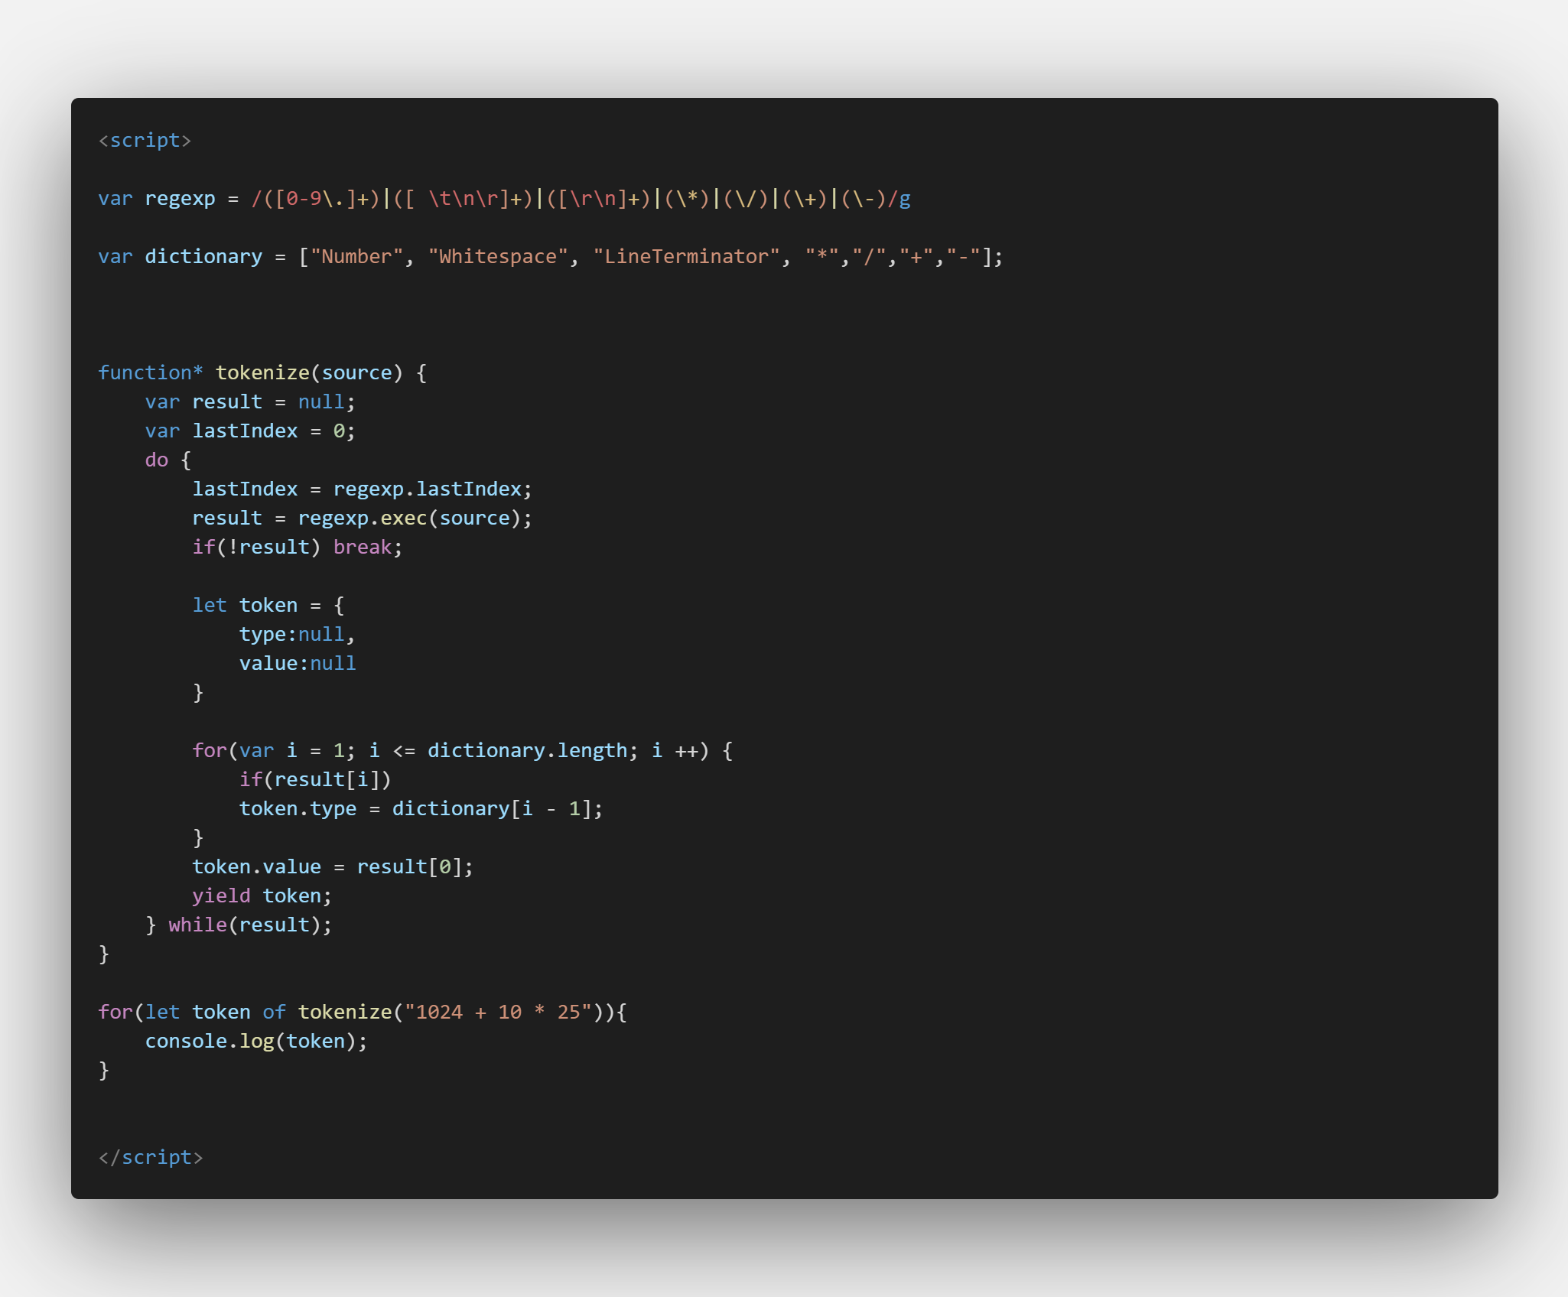Click dictionary.length in the for loop
The height and width of the screenshot is (1297, 1568).
pos(527,751)
